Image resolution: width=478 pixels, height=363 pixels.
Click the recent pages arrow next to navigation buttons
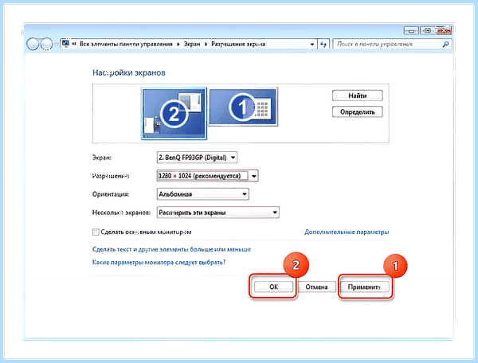56,44
